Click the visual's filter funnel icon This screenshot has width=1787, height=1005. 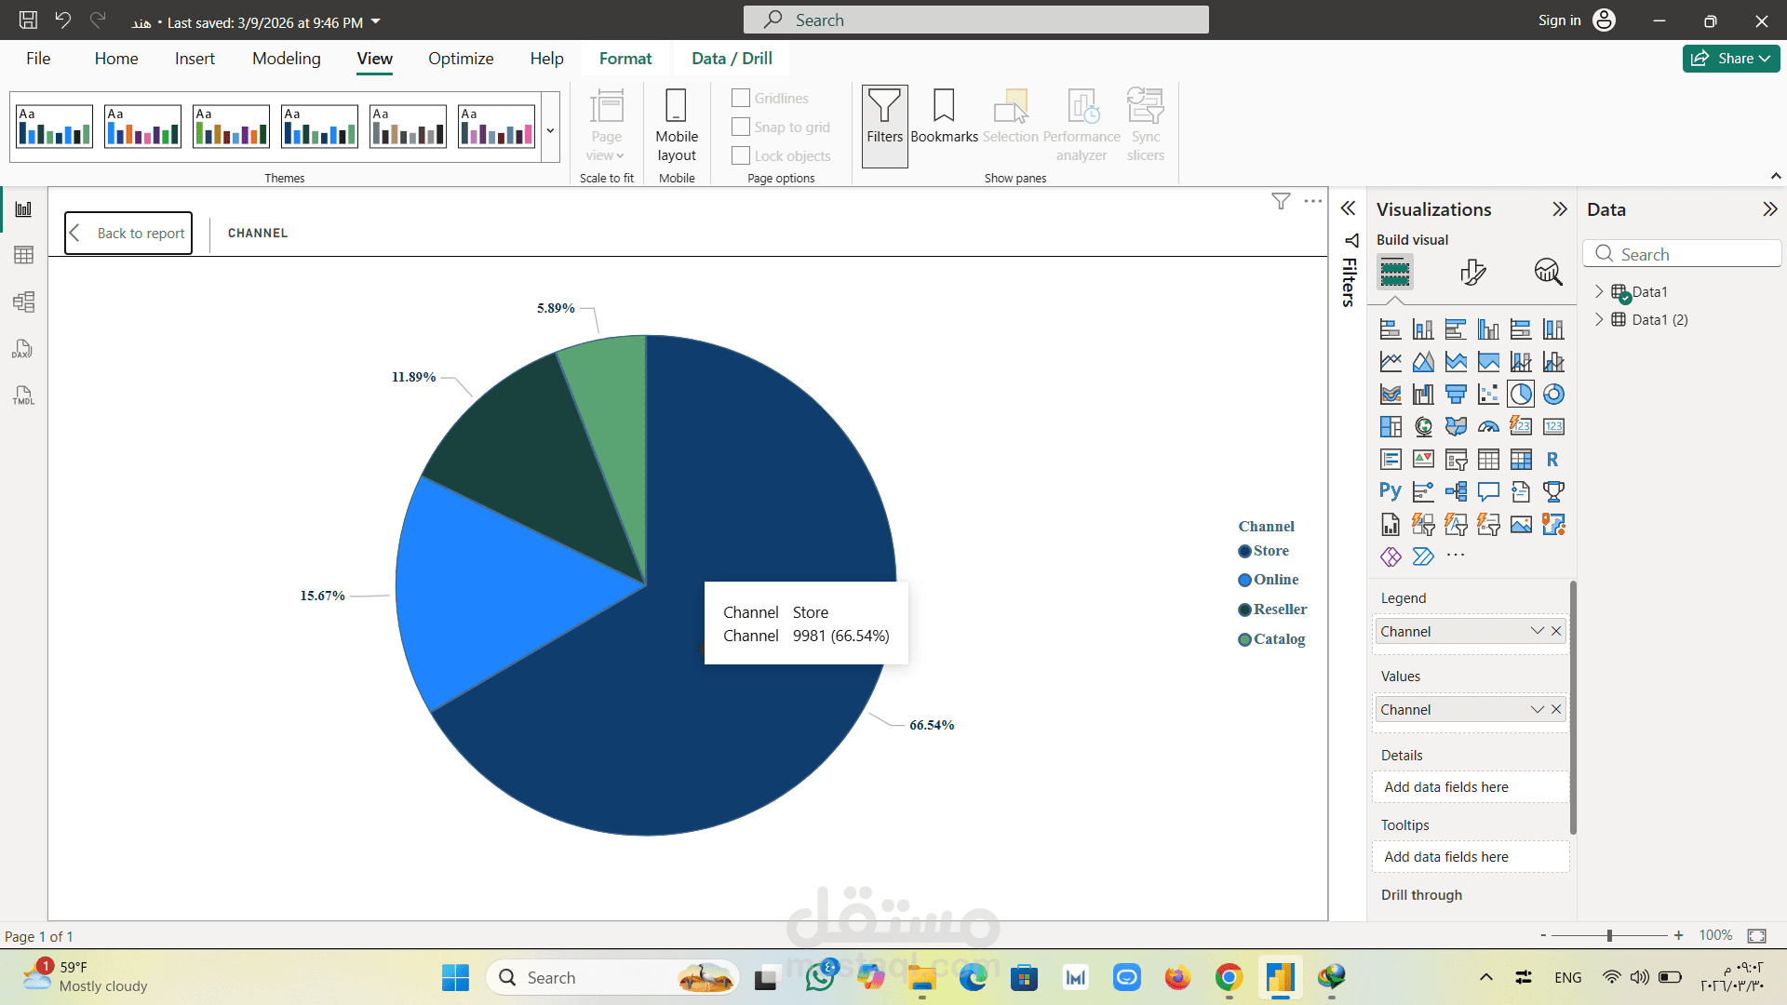[1281, 201]
